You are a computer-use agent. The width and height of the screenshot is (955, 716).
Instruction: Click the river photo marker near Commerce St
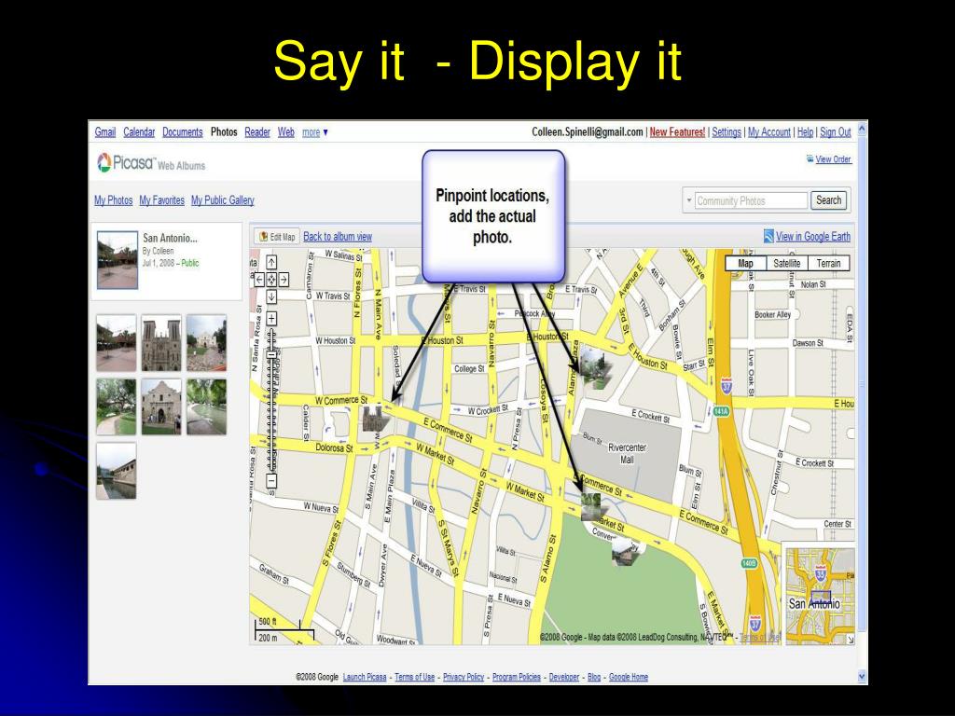click(x=591, y=506)
